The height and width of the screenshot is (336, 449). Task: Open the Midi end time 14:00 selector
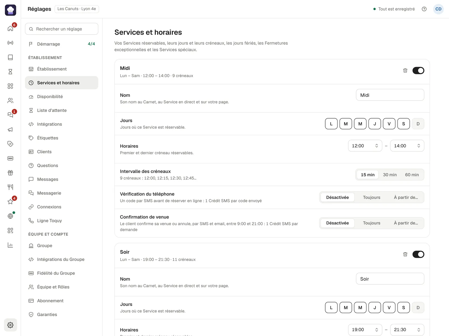407,146
